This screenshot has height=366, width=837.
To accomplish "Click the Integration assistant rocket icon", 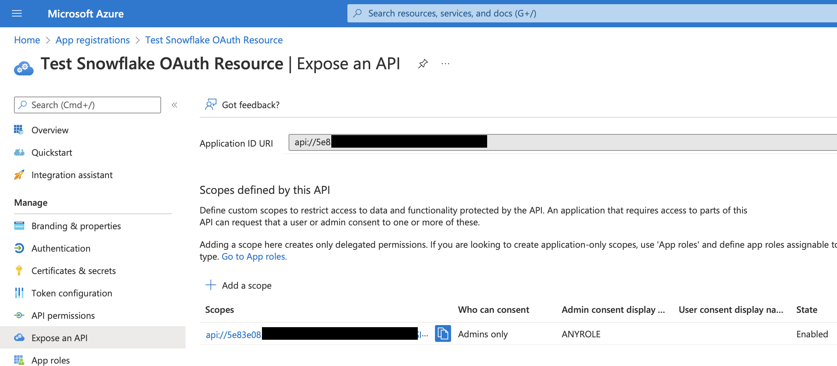I will 19,175.
